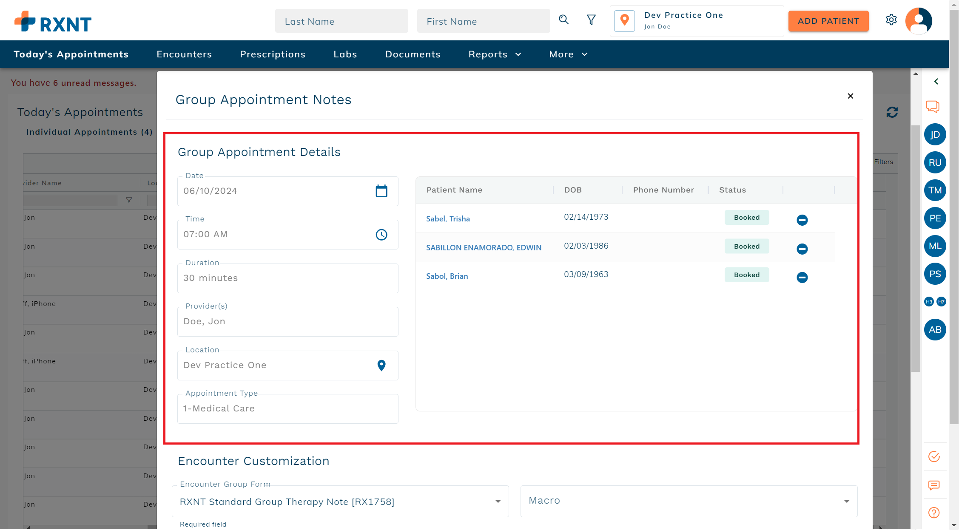Go to Prescriptions tab

point(273,54)
